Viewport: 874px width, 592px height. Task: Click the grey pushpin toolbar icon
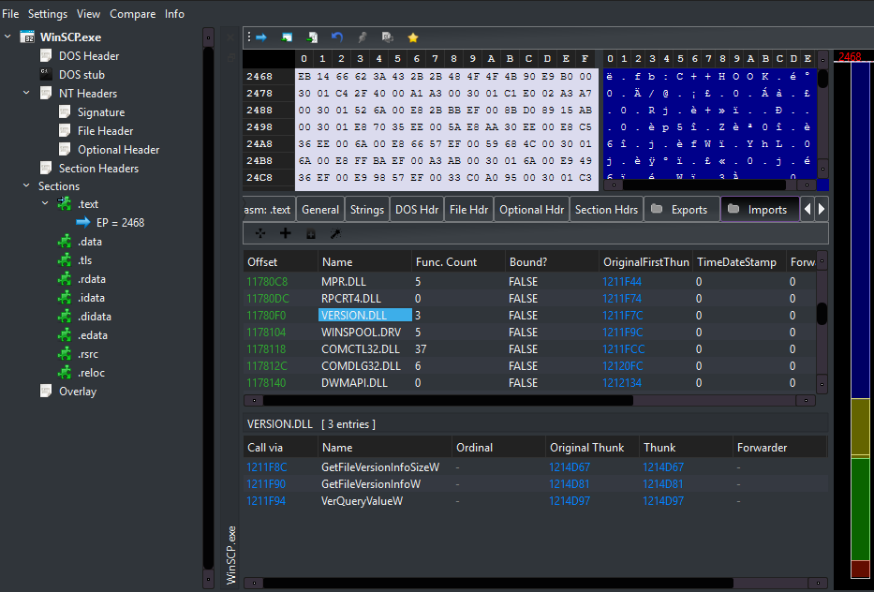pyautogui.click(x=363, y=37)
